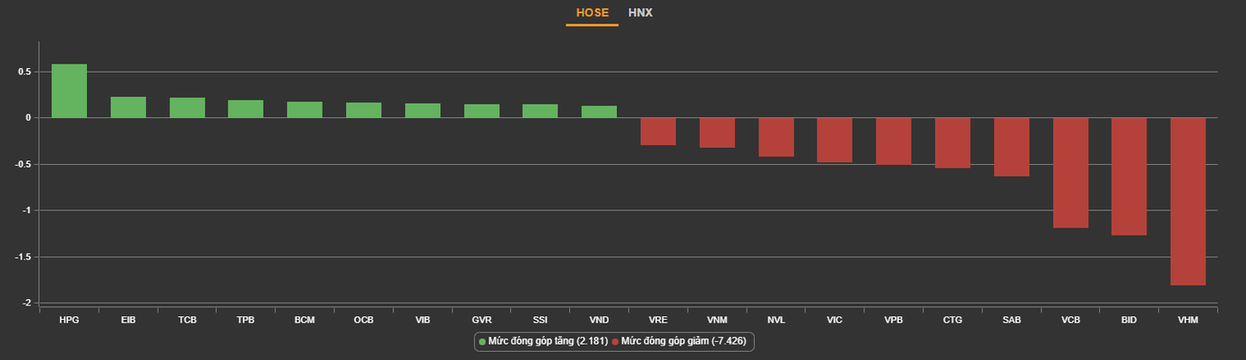Image resolution: width=1246 pixels, height=360 pixels.
Task: Select the red VRE bar
Action: (658, 131)
